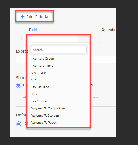Viewport: 138px width, 145px height.
Task: Click the Expression input field
Action: pyautogui.click(x=66, y=59)
